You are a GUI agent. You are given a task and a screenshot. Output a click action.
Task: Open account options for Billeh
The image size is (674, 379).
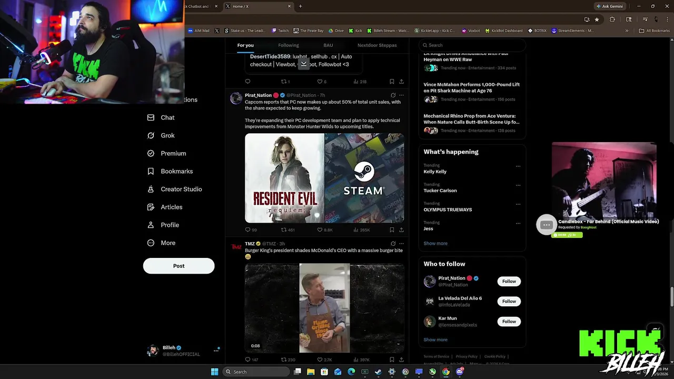tap(216, 351)
